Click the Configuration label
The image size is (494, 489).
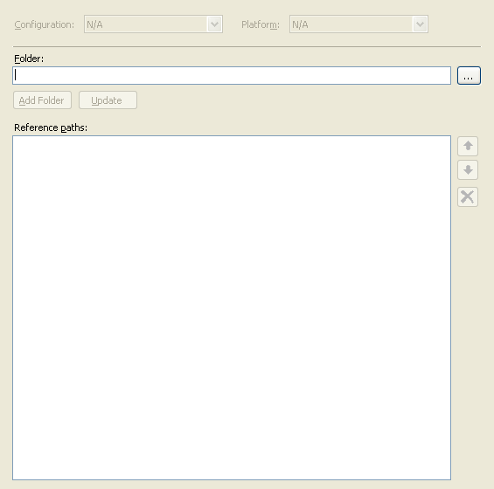pyautogui.click(x=44, y=24)
